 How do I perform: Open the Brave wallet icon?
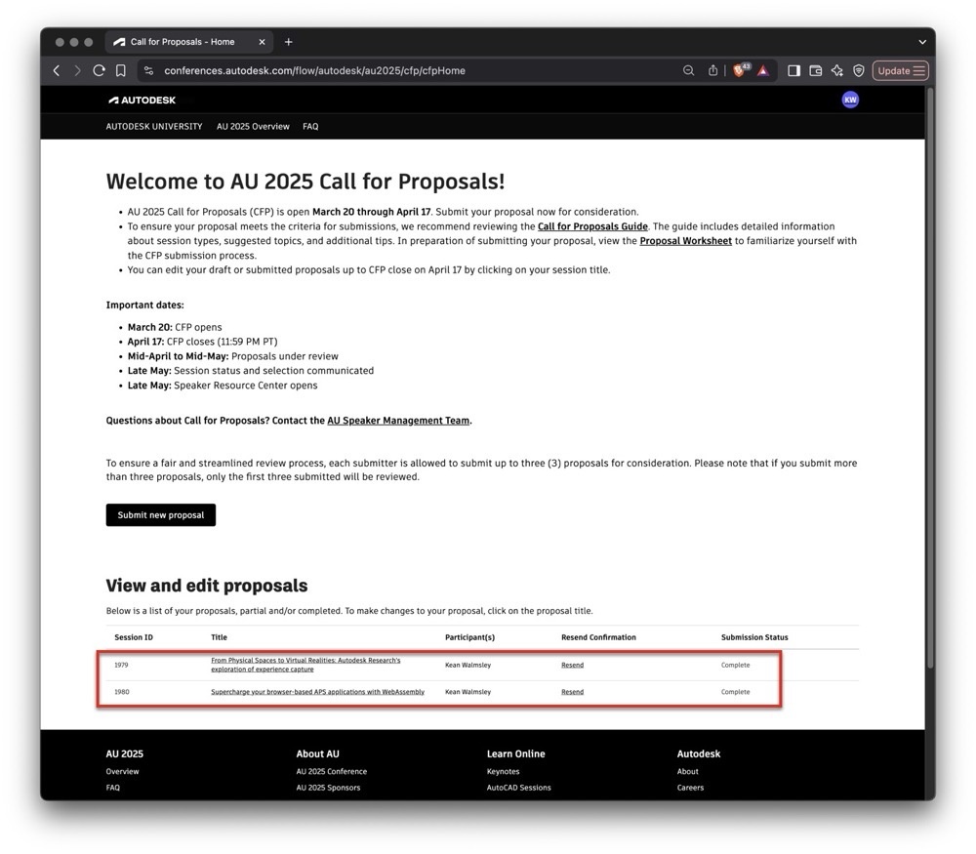(815, 70)
